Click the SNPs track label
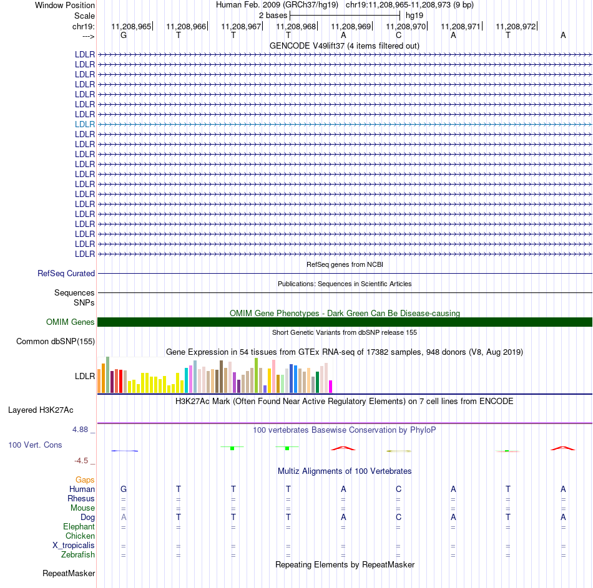The width and height of the screenshot is (593, 588). click(84, 302)
